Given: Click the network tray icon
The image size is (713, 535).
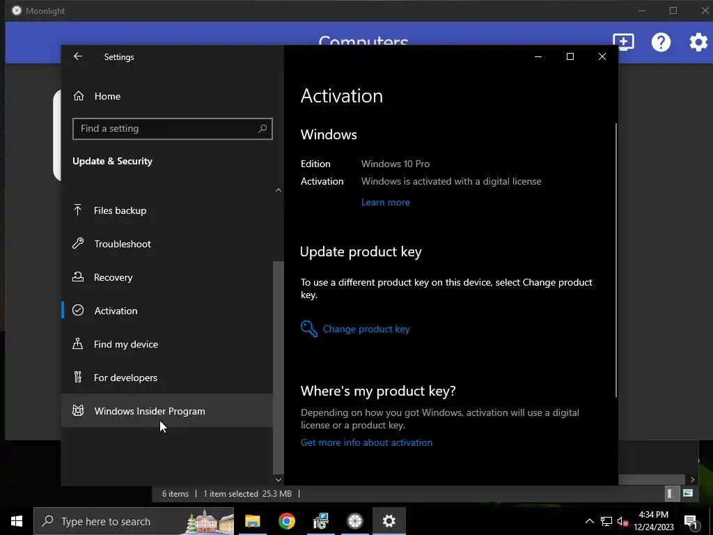Looking at the screenshot, I should point(606,521).
